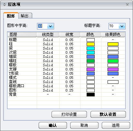This screenshot has height=131, width=133.
Task: Close the 层选项 dialog with X
Action: point(127,5)
